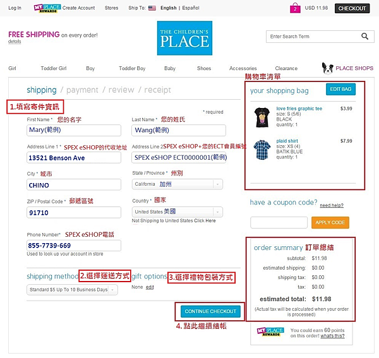379x358 pixels.
Task: Click the subtotal $11.98 value
Action: point(319,258)
